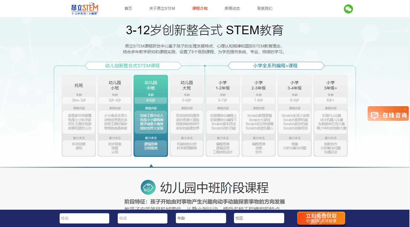410x227 pixels.
Task: Open 联系我们 navigation item
Action: click(x=265, y=8)
